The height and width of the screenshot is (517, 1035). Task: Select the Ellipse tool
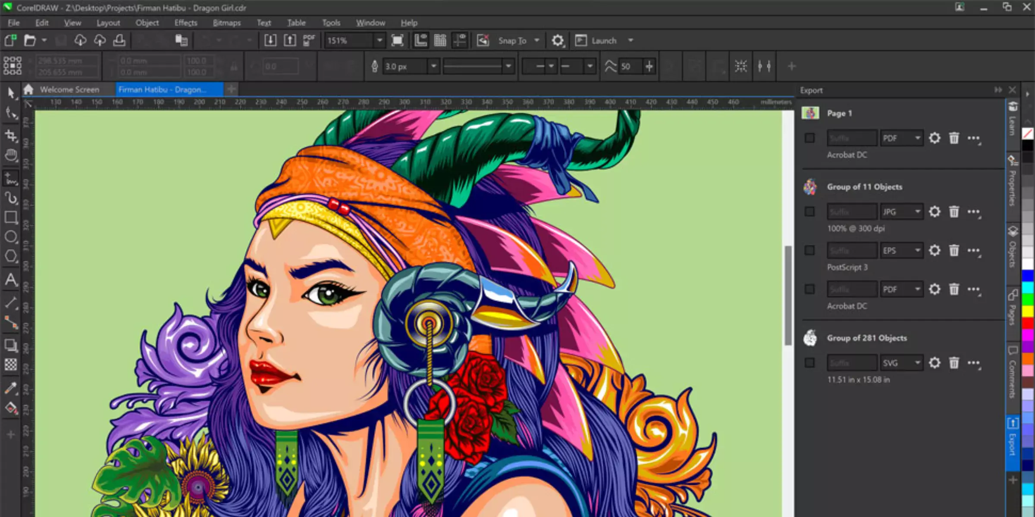click(11, 237)
